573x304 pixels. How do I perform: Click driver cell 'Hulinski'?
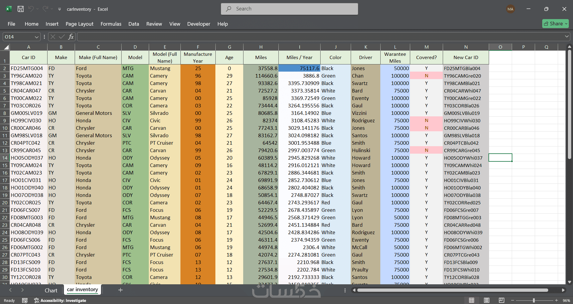pyautogui.click(x=365, y=150)
